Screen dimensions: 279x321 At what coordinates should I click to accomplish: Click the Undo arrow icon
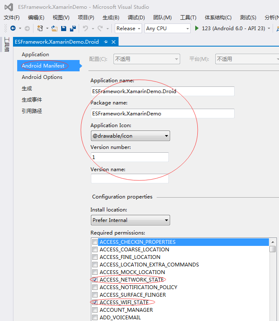click(x=85, y=29)
